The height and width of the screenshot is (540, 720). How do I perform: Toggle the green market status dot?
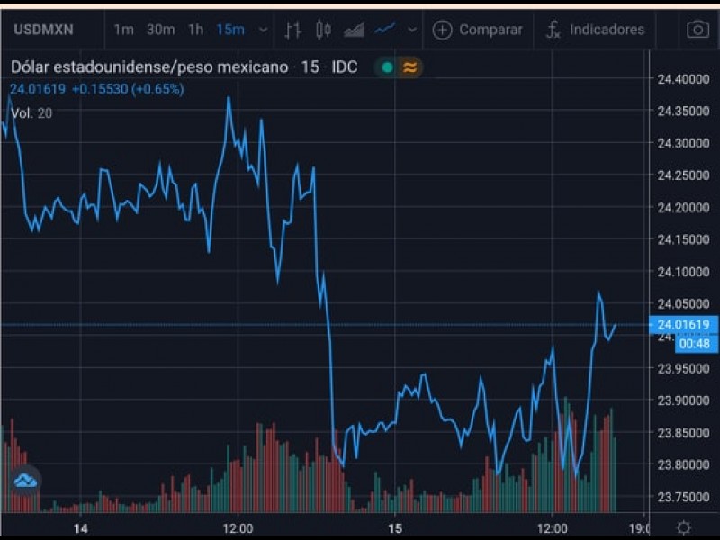point(387,67)
